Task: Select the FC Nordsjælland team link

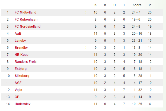Action: [x=27, y=27]
